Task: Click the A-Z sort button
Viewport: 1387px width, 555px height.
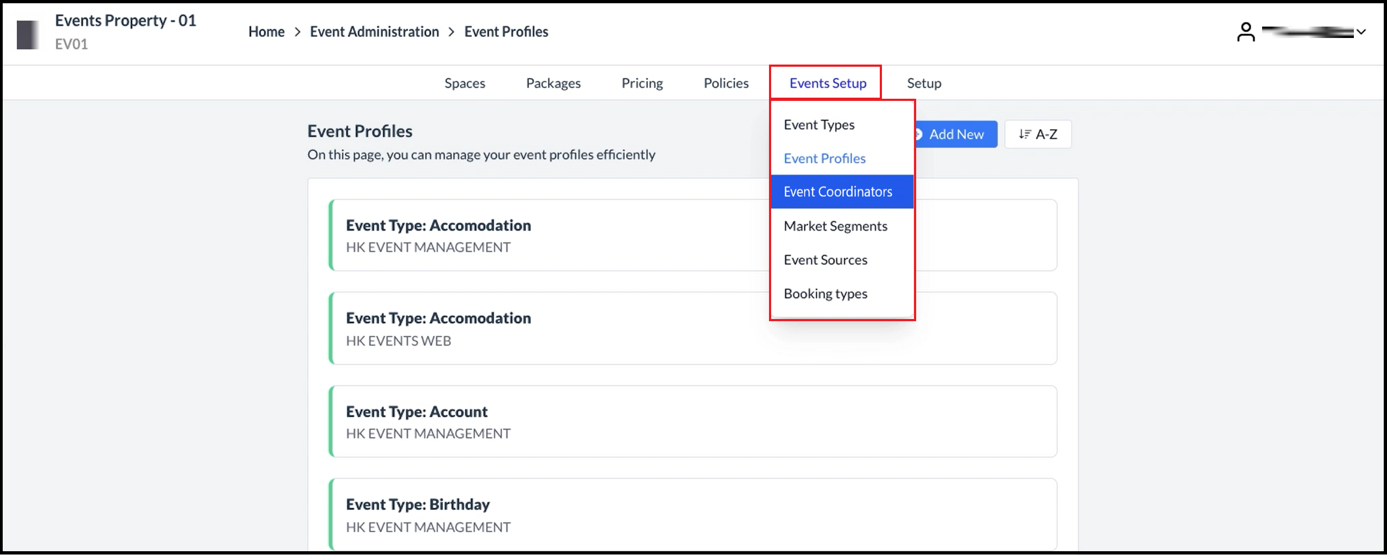Action: (x=1038, y=134)
